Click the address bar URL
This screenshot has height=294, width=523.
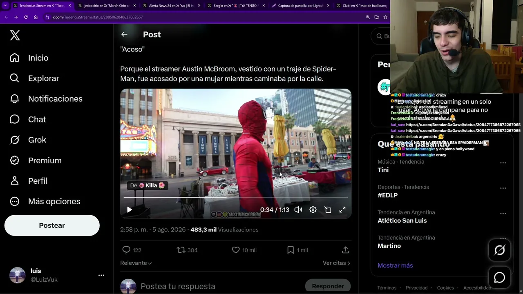pyautogui.click(x=98, y=17)
